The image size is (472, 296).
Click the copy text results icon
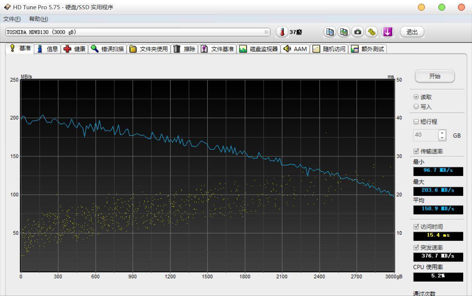click(330, 32)
